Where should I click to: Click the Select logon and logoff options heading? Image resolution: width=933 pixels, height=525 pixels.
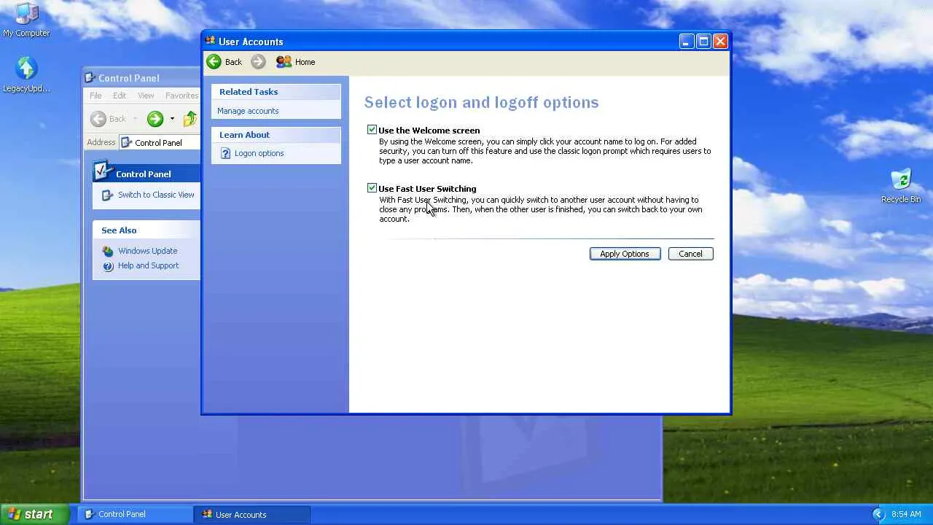[481, 102]
